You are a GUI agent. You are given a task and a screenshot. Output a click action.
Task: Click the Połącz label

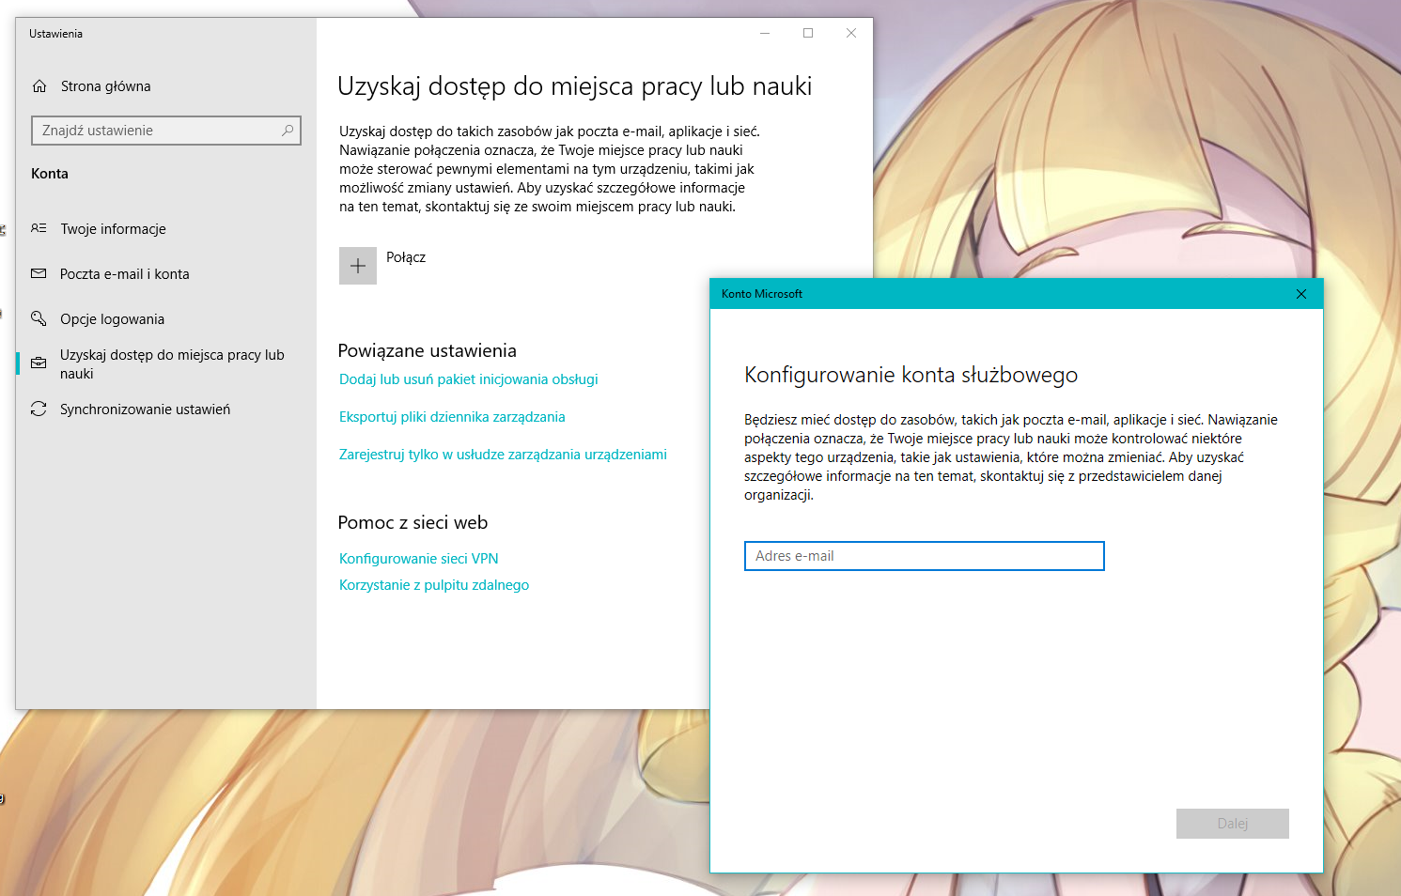click(x=406, y=257)
